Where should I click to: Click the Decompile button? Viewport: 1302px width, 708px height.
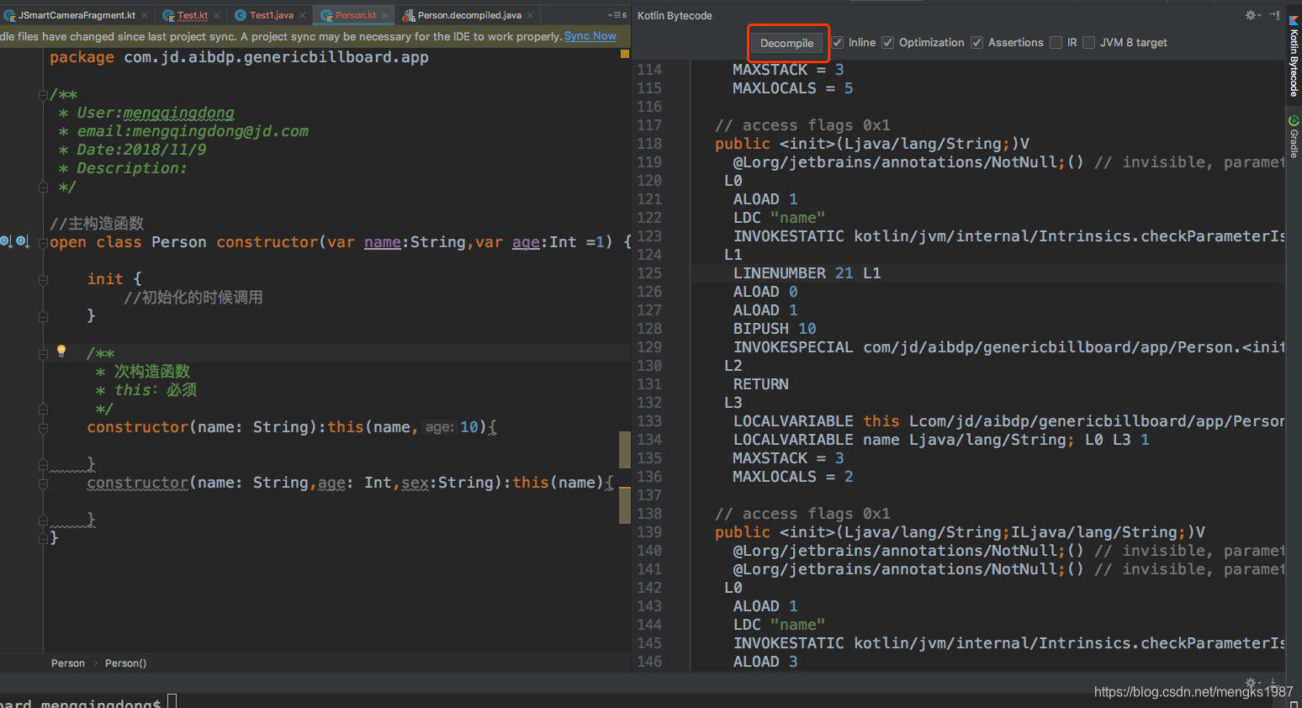click(x=787, y=43)
